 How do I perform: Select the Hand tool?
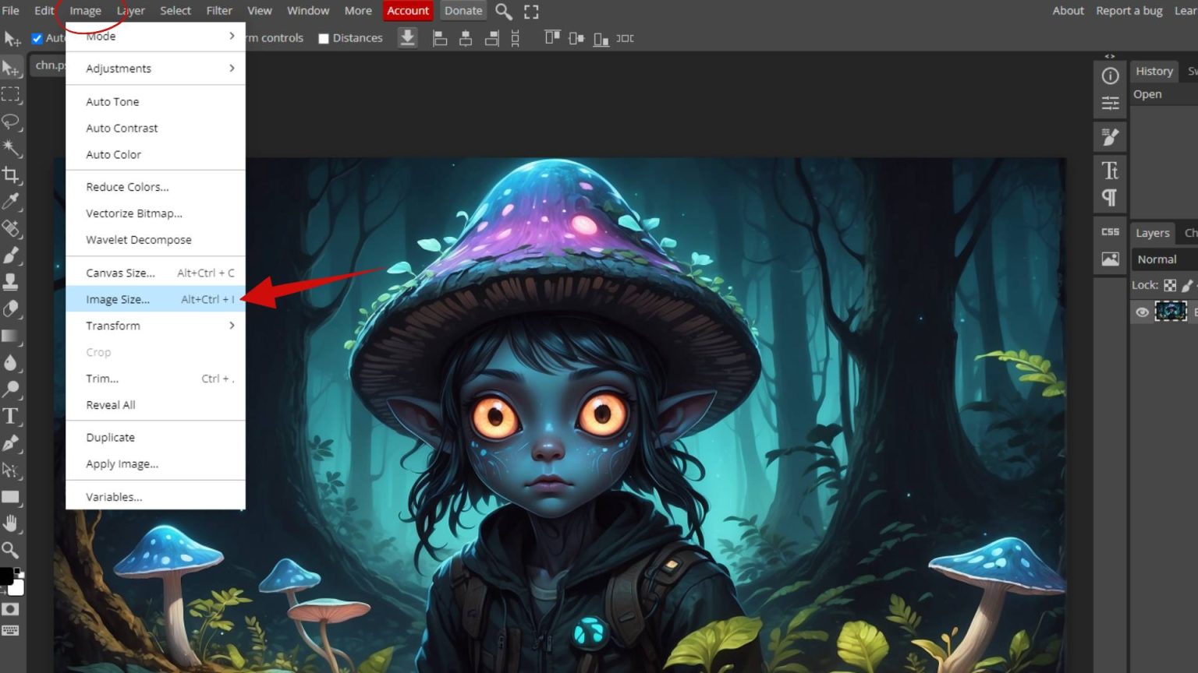11,523
